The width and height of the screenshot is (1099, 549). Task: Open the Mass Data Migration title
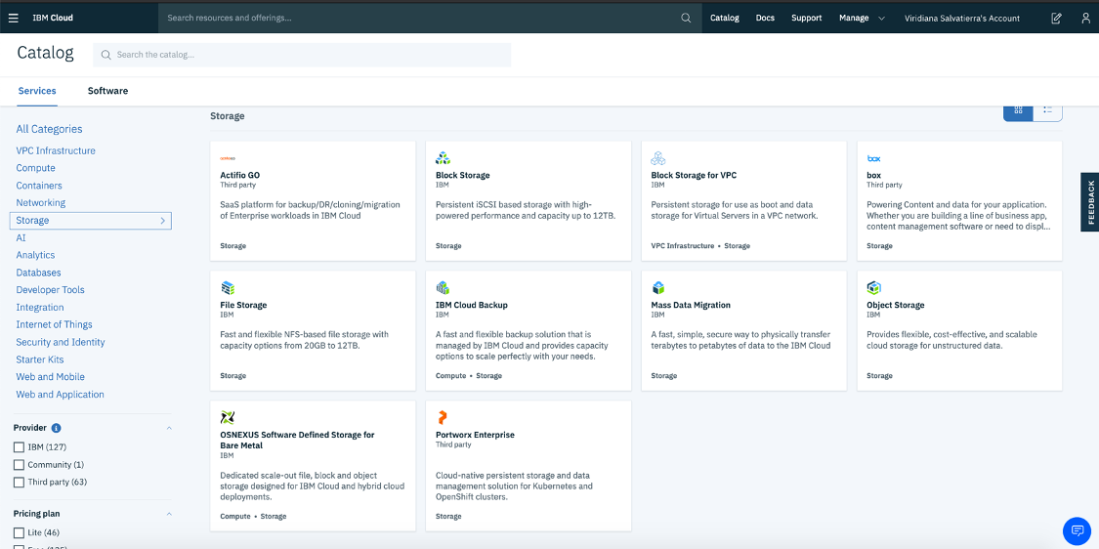pos(691,305)
